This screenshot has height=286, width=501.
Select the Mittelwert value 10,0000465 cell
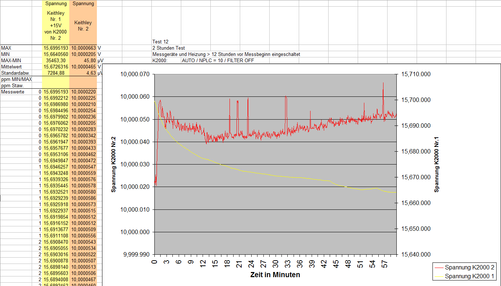(83, 67)
